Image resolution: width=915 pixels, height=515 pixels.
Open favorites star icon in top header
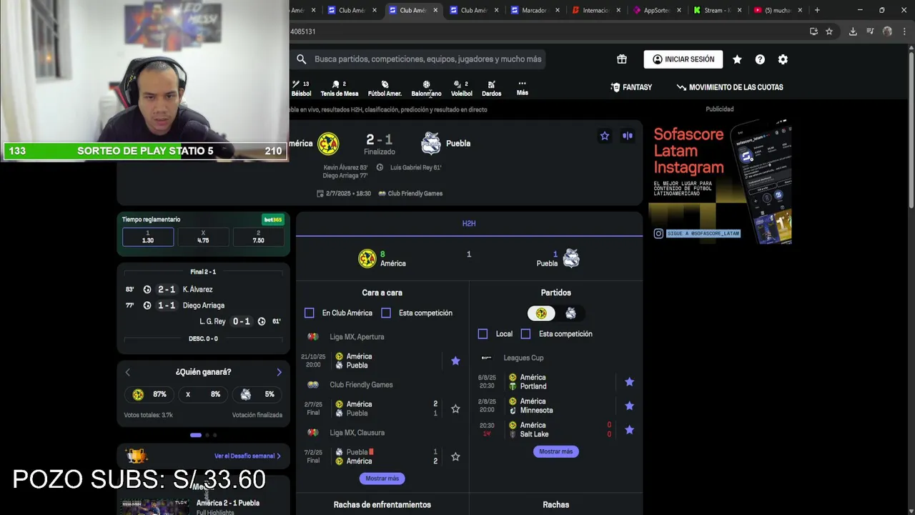click(x=737, y=59)
